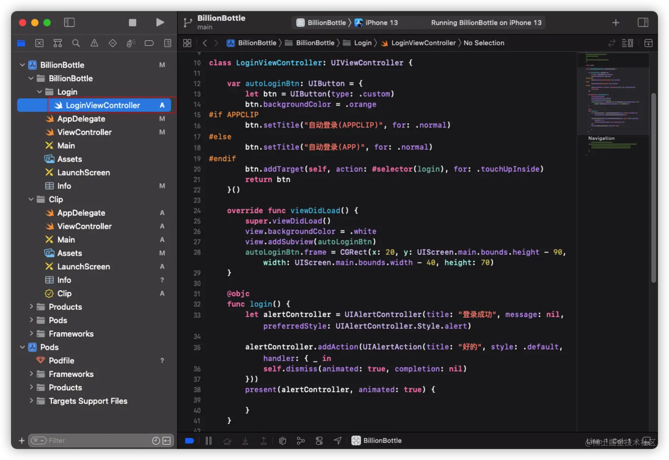Screen dimensions: 669x460
Task: Simulate location in debug bar
Action: tap(338, 441)
